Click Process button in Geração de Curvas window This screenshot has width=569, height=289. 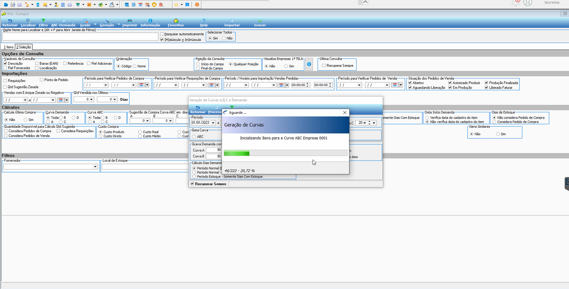coord(215,110)
